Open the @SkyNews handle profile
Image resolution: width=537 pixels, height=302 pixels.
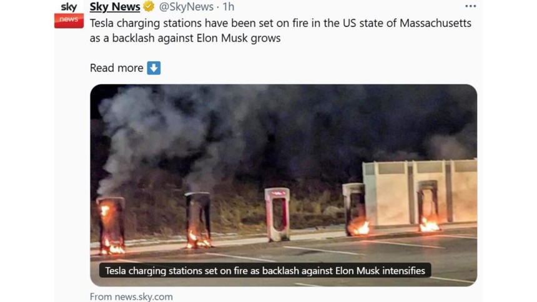[186, 6]
